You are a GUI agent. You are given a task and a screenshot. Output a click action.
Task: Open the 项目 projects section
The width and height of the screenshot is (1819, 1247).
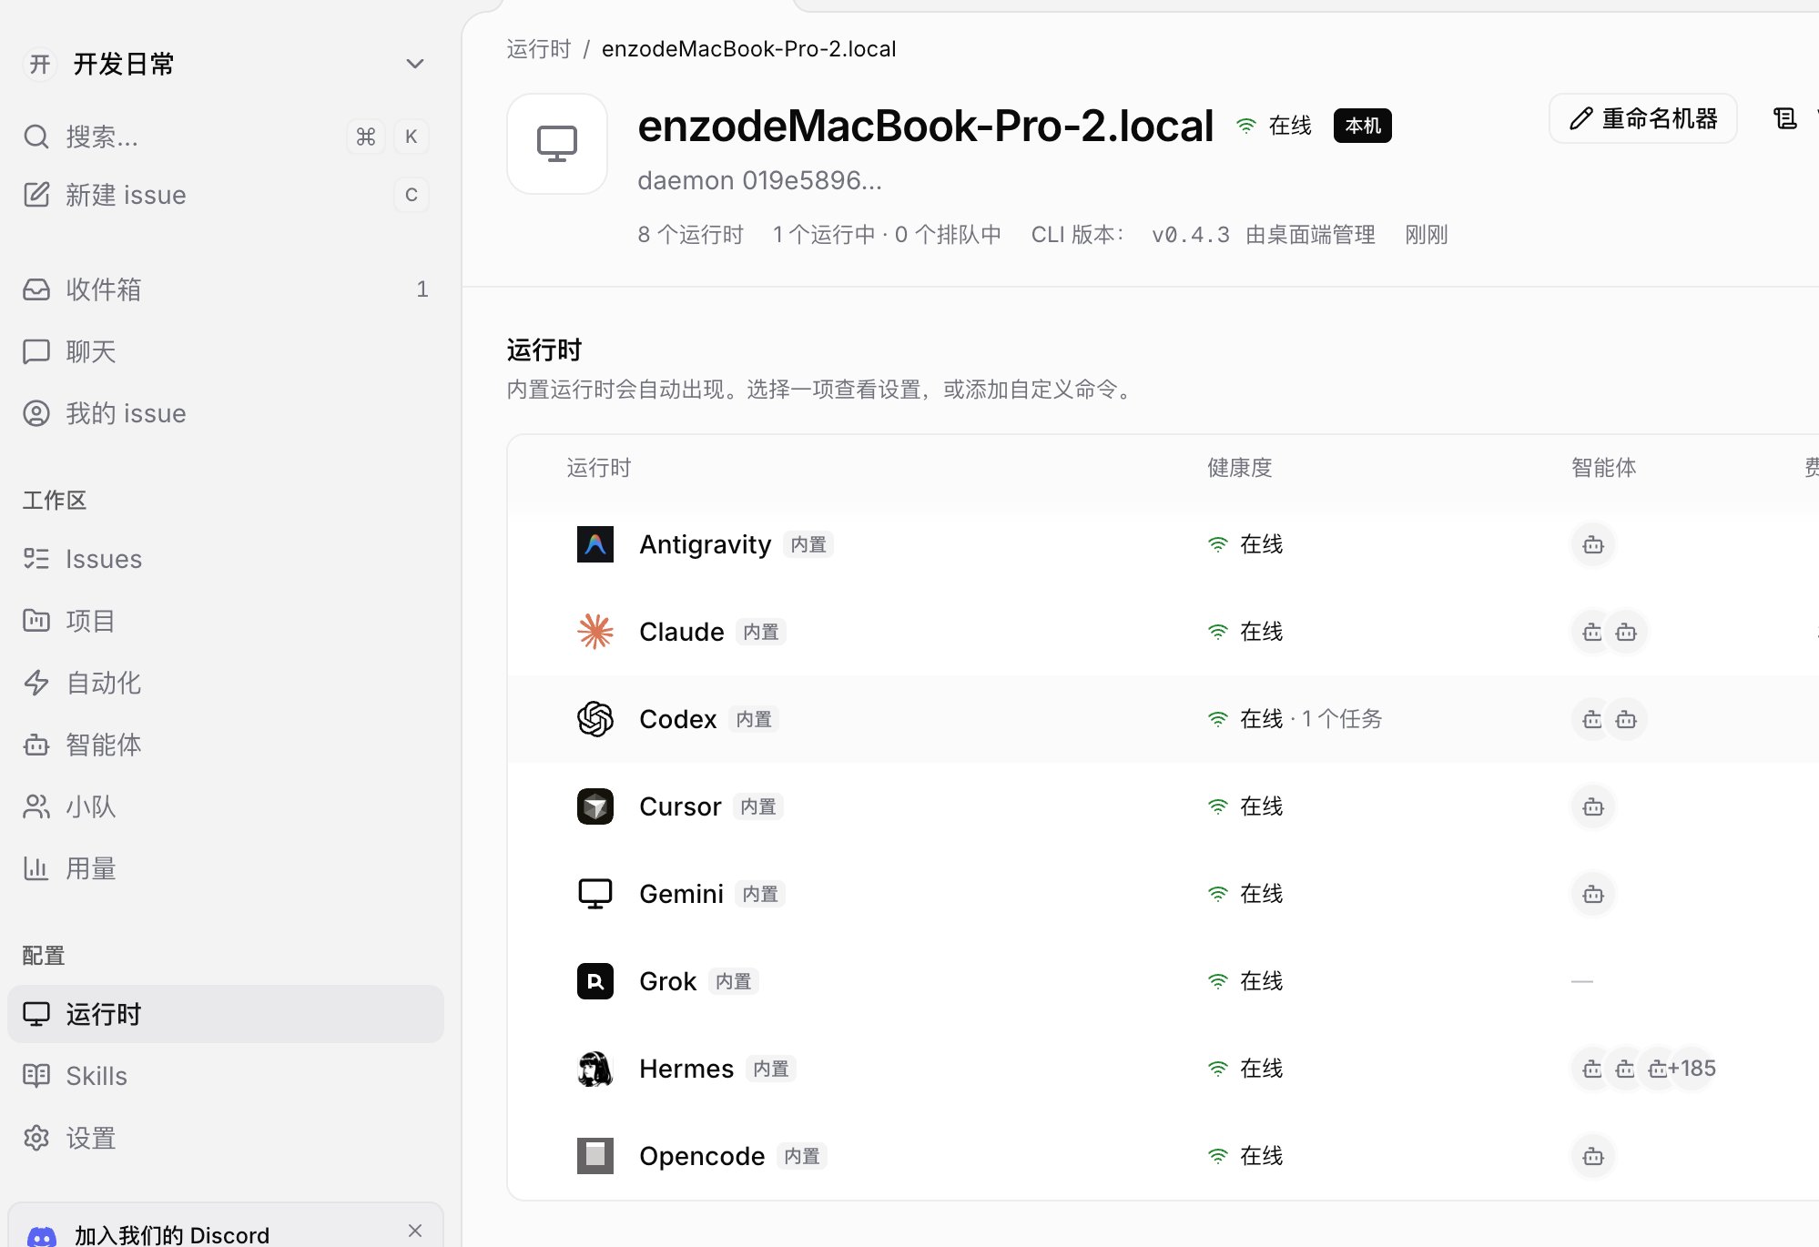click(225, 621)
